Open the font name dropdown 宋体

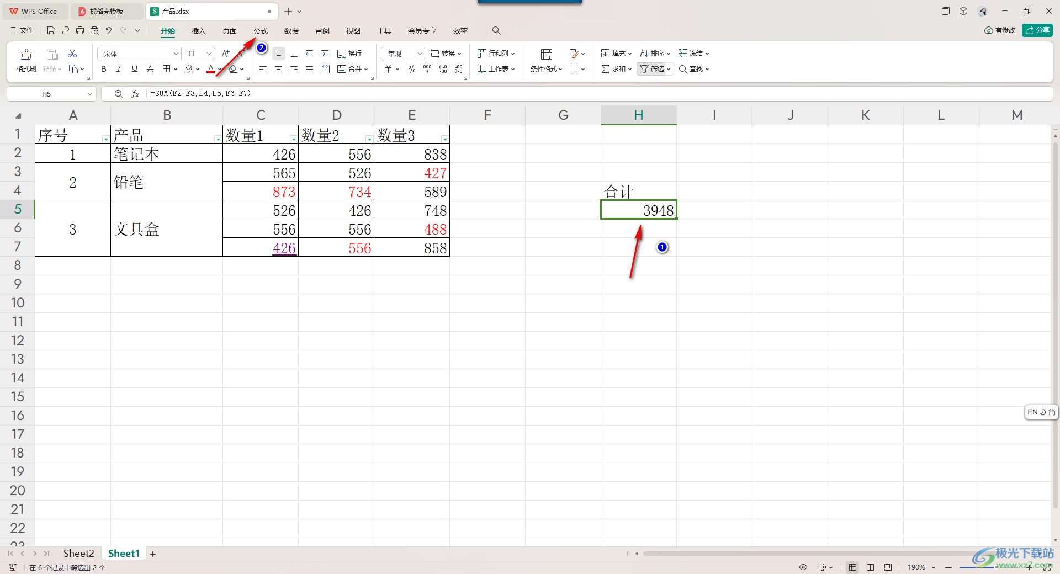click(176, 54)
